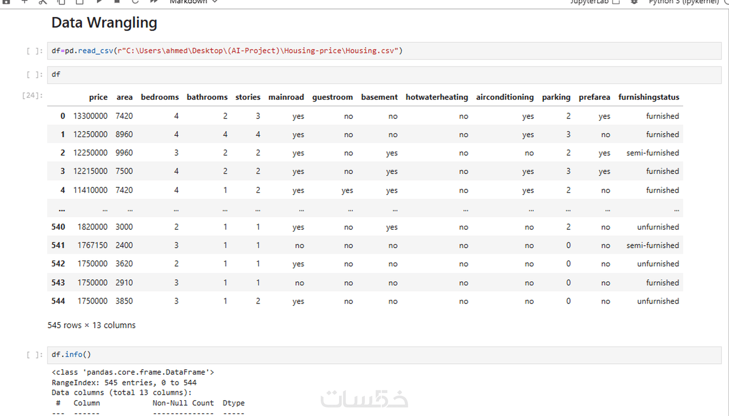Click into the df code cell
The height and width of the screenshot is (416, 729).
click(384, 75)
